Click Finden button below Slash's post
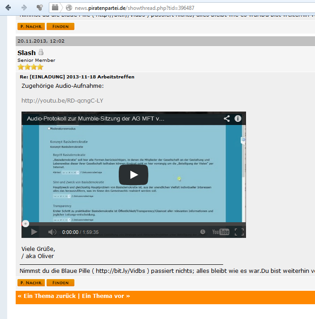The height and width of the screenshot is (319, 315). point(60,283)
